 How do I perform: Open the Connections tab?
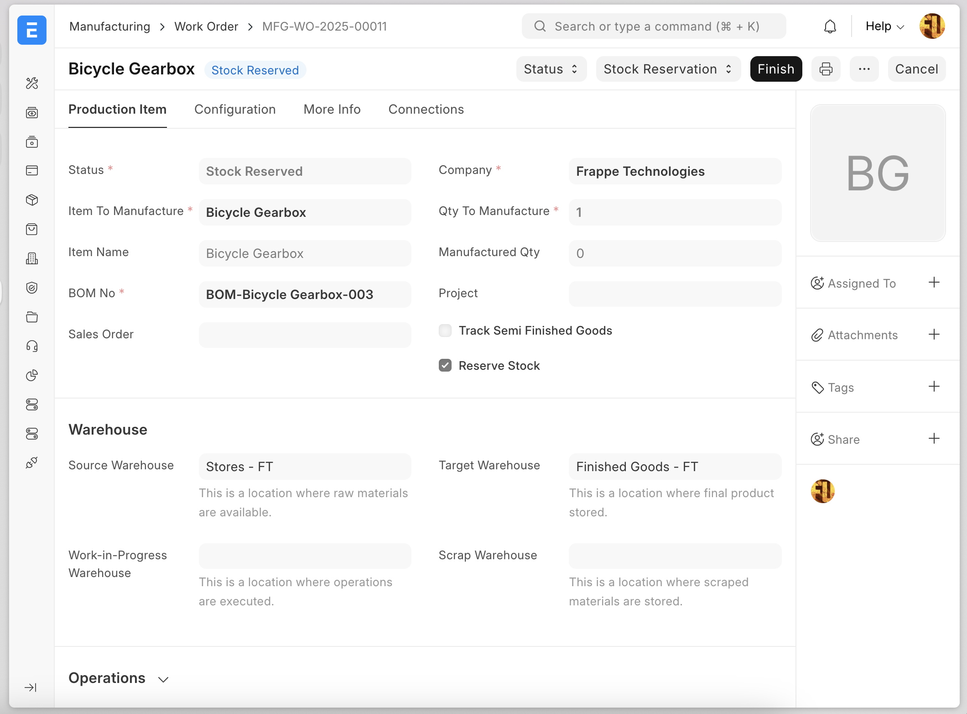click(x=426, y=110)
